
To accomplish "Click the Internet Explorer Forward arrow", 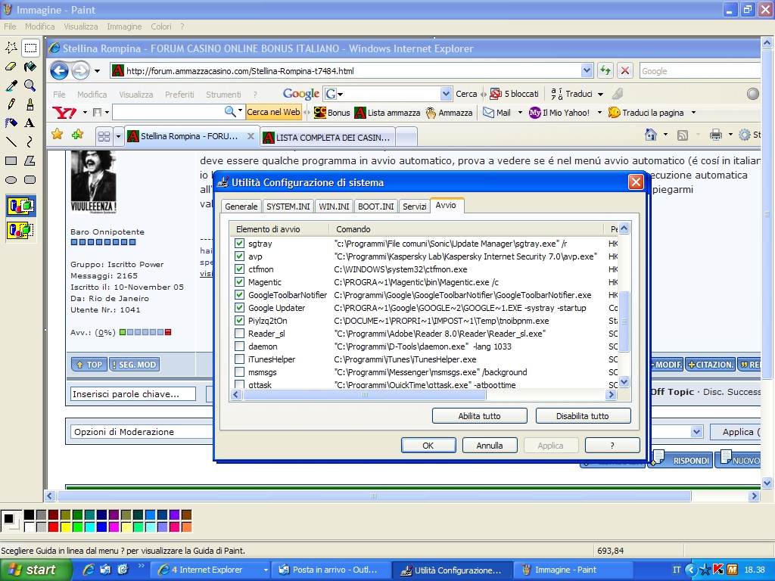I will click(x=80, y=70).
